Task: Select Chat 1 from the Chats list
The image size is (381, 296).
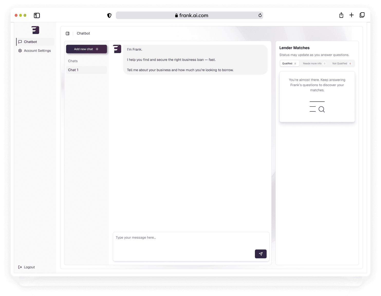Action: pyautogui.click(x=86, y=70)
